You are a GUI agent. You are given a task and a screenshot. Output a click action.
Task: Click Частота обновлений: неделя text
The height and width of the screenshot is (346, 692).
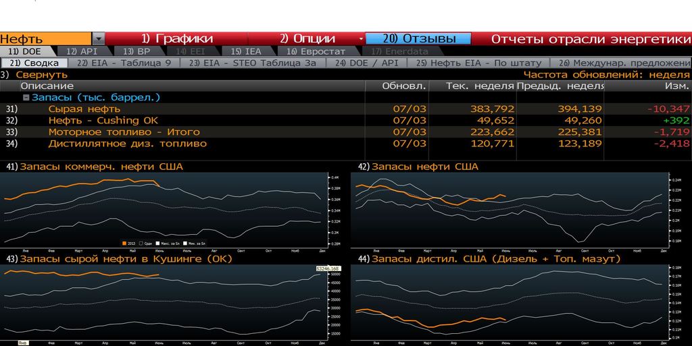point(606,74)
